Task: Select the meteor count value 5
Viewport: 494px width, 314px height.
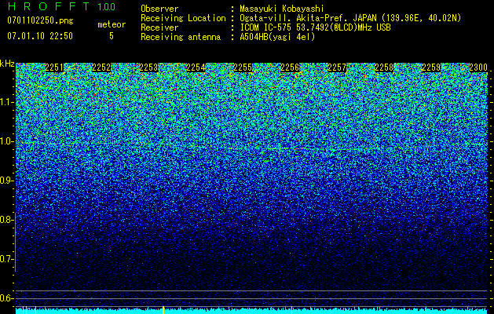Action: pyautogui.click(x=112, y=36)
